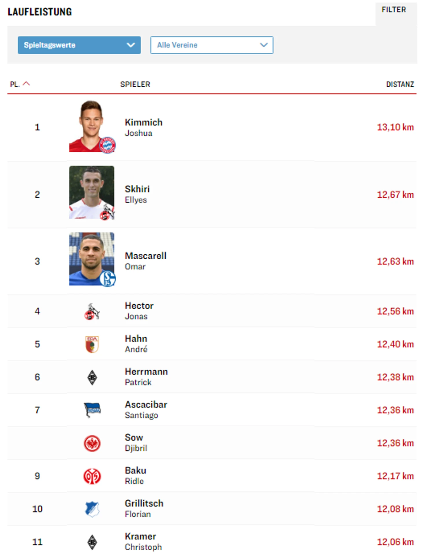Click the Augsburg crest next to Hahn

click(x=92, y=344)
